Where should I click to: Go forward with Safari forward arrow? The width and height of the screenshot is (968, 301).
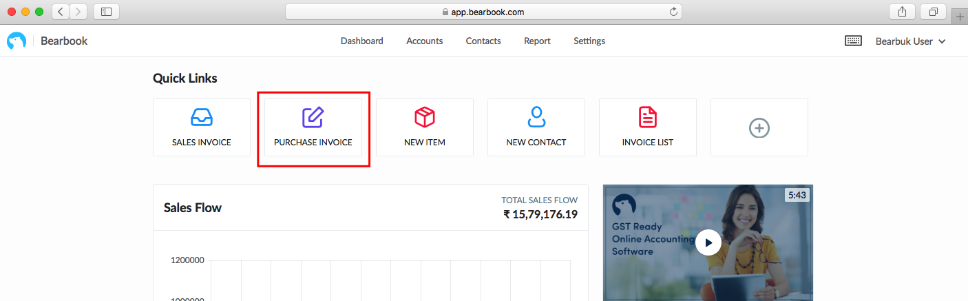[x=78, y=12]
